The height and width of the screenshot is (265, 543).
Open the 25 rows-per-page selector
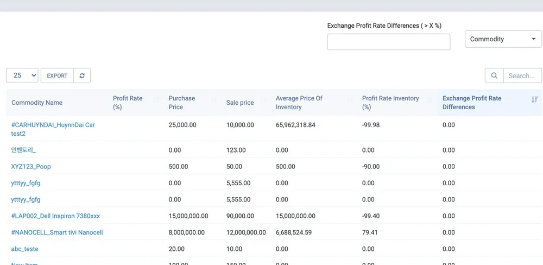(x=22, y=75)
